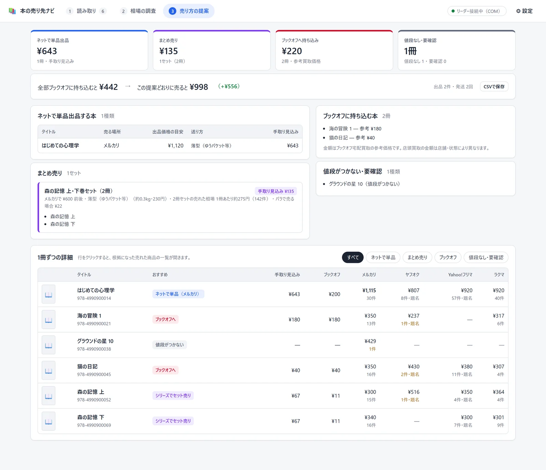The image size is (546, 470).
Task: Click シリーズでセット売り badge for 森の記憶 下
Action: pyautogui.click(x=173, y=421)
